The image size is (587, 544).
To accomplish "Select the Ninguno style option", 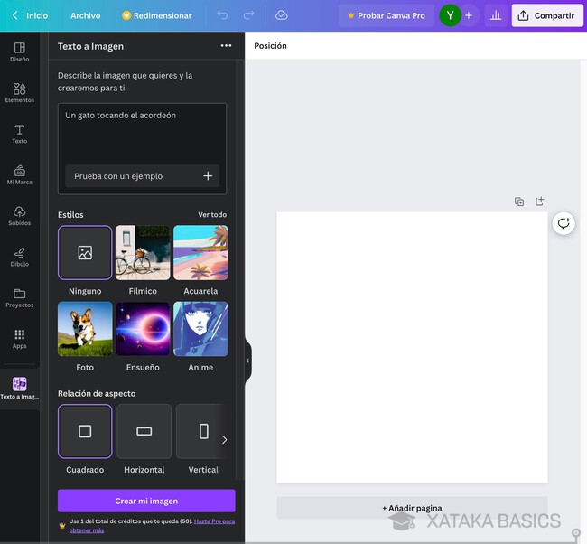I will (x=85, y=253).
